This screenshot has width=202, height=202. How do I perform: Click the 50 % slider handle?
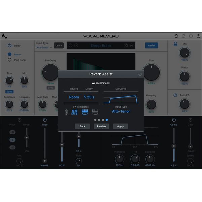point(62,145)
